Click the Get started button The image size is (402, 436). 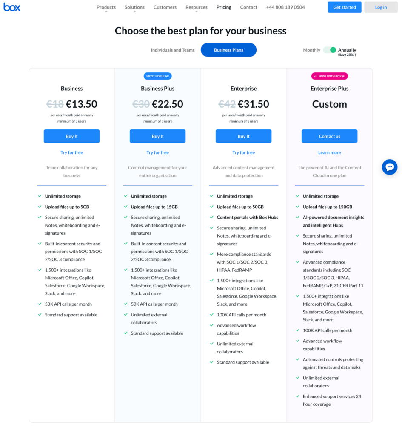[x=344, y=7]
